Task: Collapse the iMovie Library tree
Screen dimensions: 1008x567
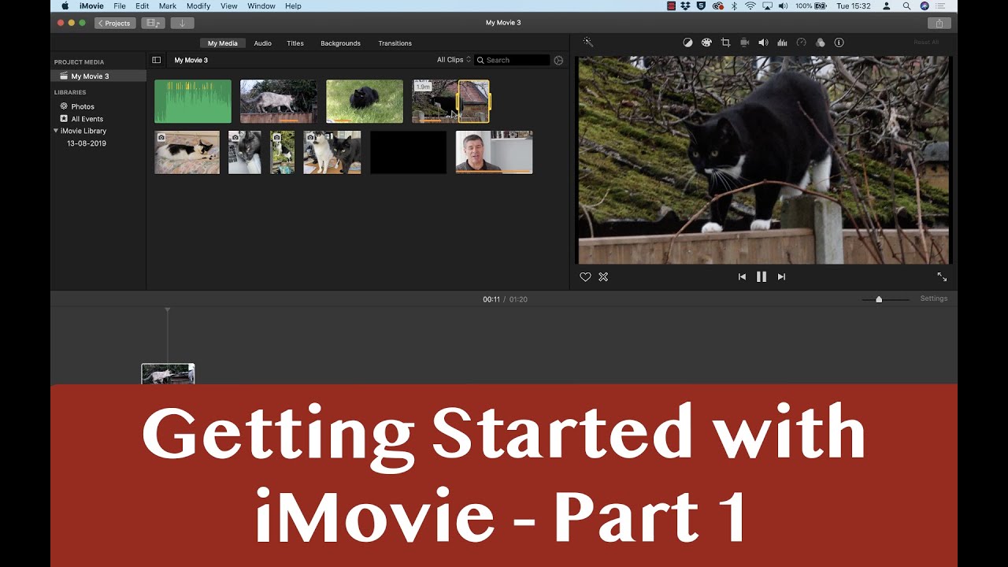Action: [x=56, y=131]
